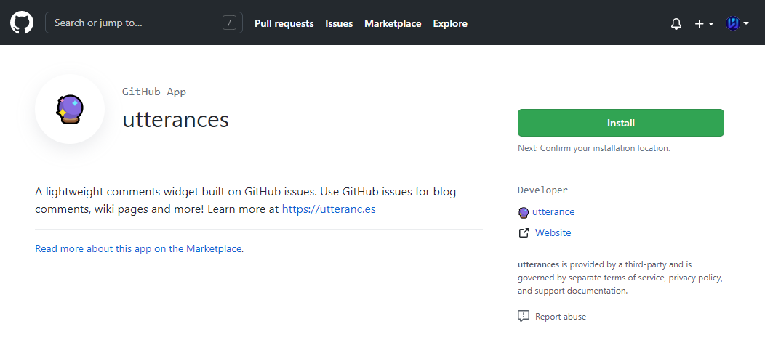
Task: Open the Issues page
Action: pos(339,23)
